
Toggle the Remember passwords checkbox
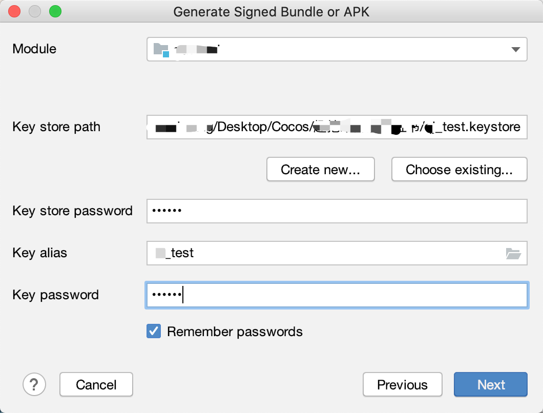point(154,332)
